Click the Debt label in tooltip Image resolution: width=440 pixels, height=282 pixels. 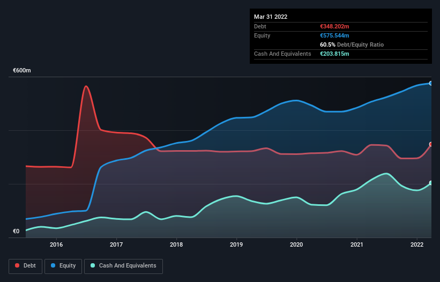260,26
